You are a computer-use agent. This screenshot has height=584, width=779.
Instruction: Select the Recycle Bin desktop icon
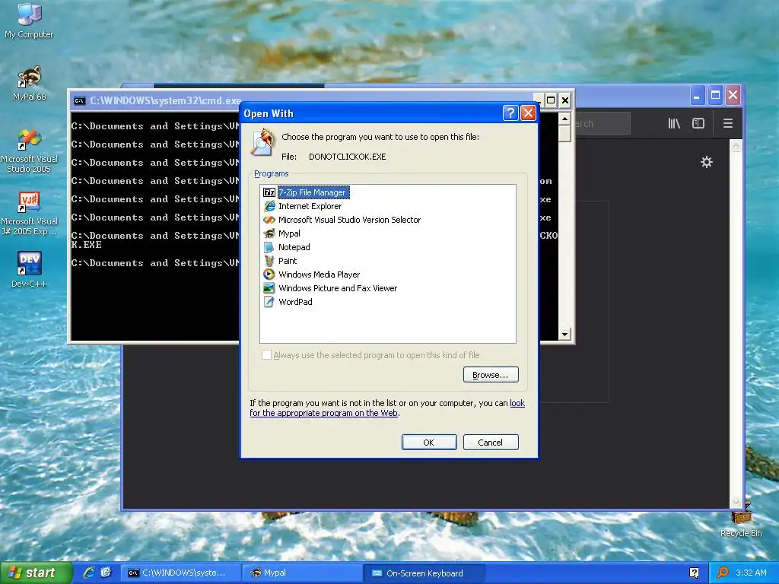tap(741, 520)
